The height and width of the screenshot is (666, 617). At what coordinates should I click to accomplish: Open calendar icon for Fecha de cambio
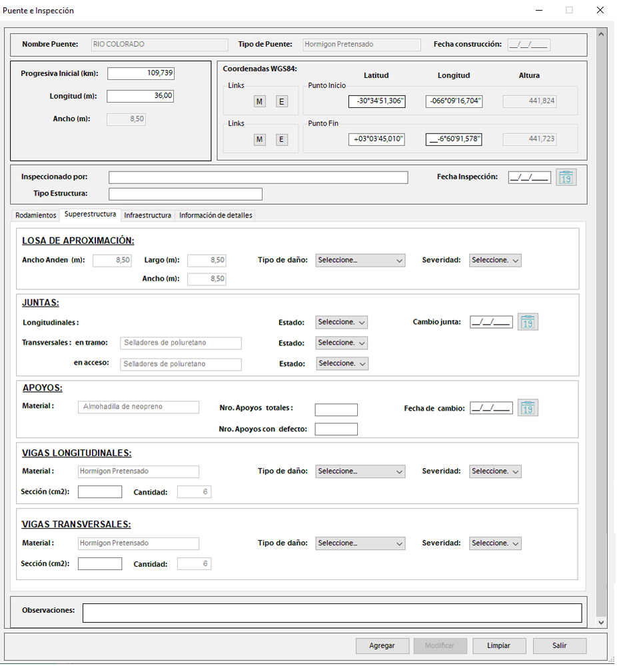(528, 408)
